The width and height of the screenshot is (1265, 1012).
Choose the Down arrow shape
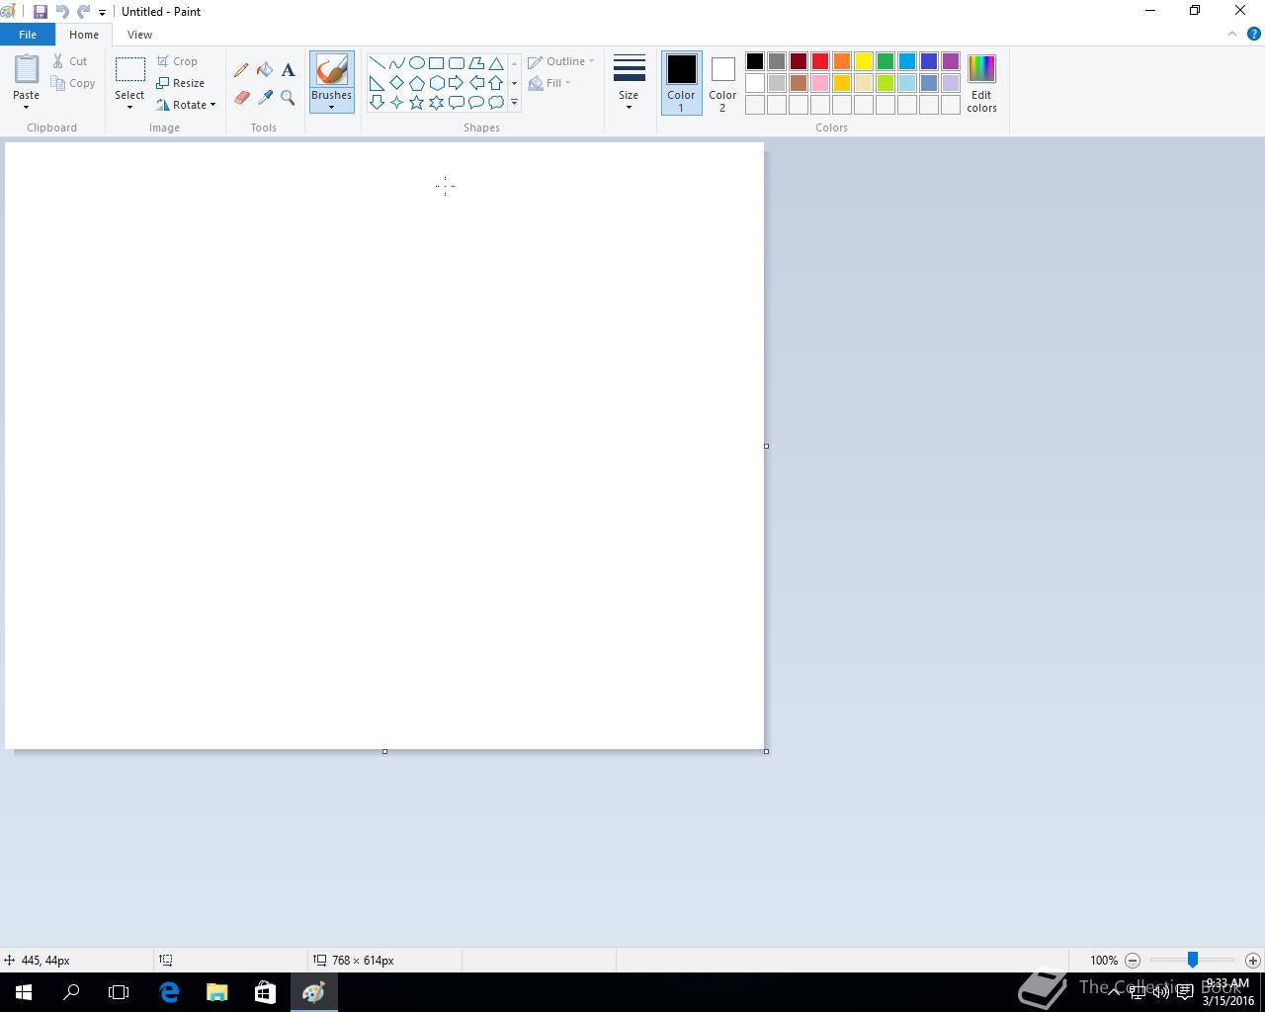pos(377,102)
